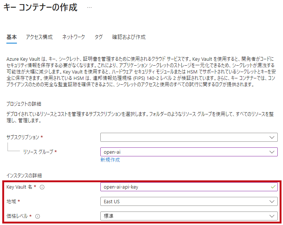Click the 新規作成 link
The height and width of the screenshot is (225, 283).
tap(110, 160)
